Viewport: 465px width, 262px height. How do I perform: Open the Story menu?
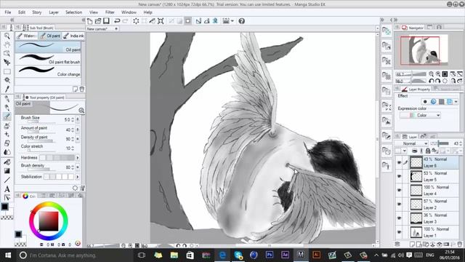point(37,12)
